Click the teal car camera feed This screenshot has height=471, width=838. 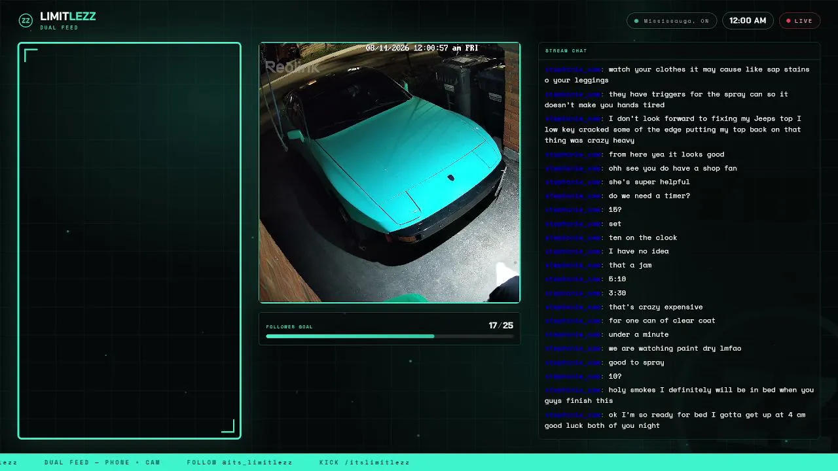pos(390,173)
